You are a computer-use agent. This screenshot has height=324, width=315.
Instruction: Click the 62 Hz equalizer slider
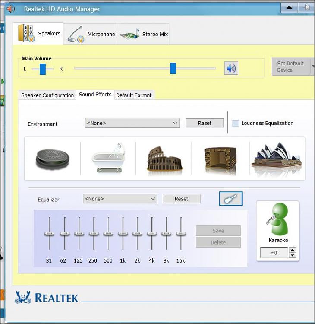coord(65,233)
